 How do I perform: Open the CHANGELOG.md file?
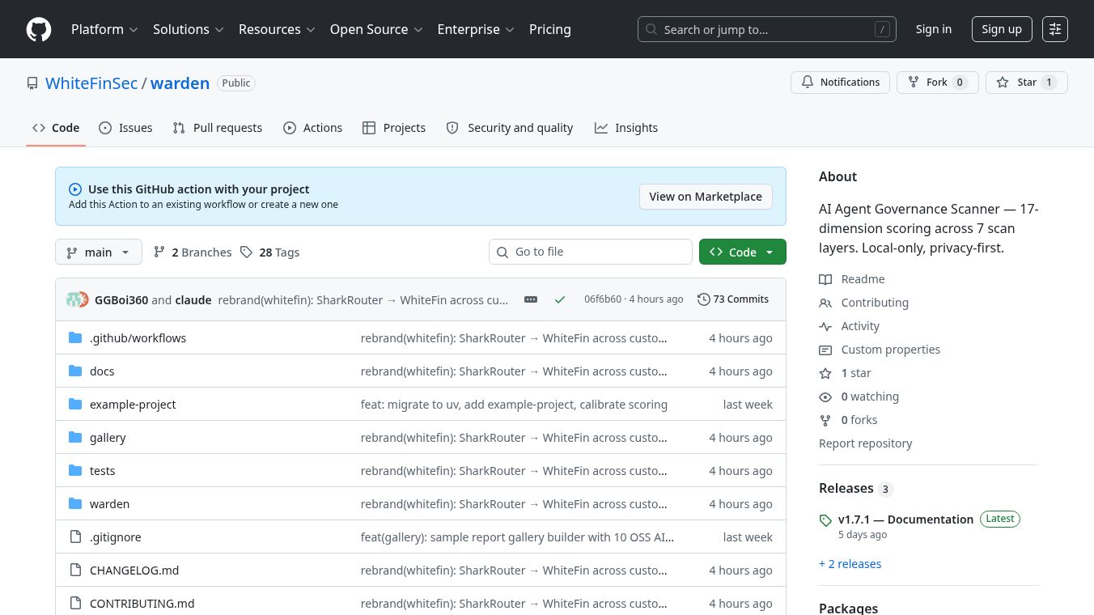[134, 570]
